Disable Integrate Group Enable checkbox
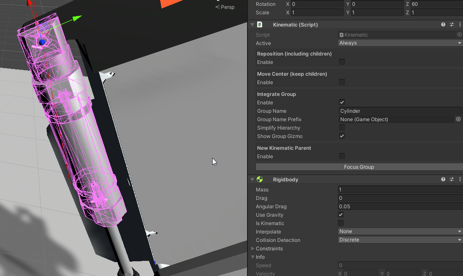This screenshot has width=463, height=276. pyautogui.click(x=342, y=103)
